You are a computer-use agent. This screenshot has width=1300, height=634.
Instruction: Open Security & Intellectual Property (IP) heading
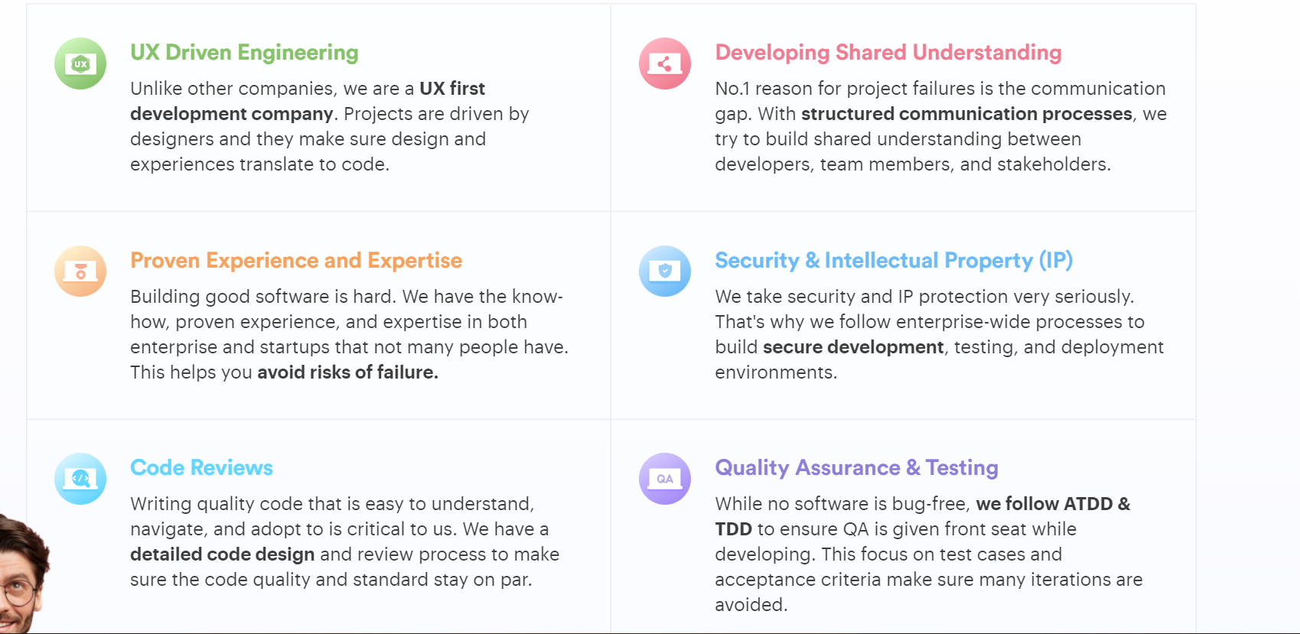(894, 260)
